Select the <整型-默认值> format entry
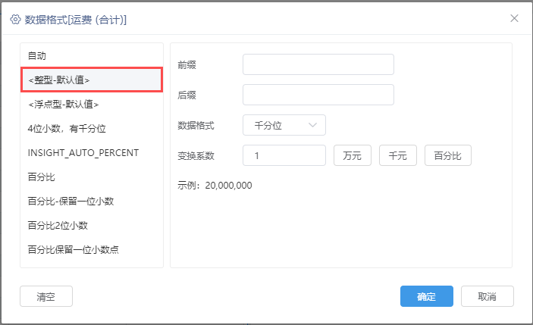533x325 pixels. 92,80
